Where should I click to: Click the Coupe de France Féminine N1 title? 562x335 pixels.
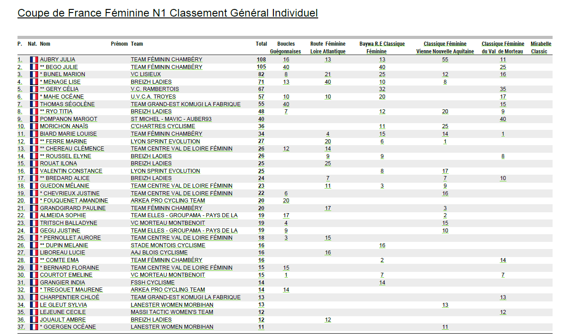[x=168, y=13]
